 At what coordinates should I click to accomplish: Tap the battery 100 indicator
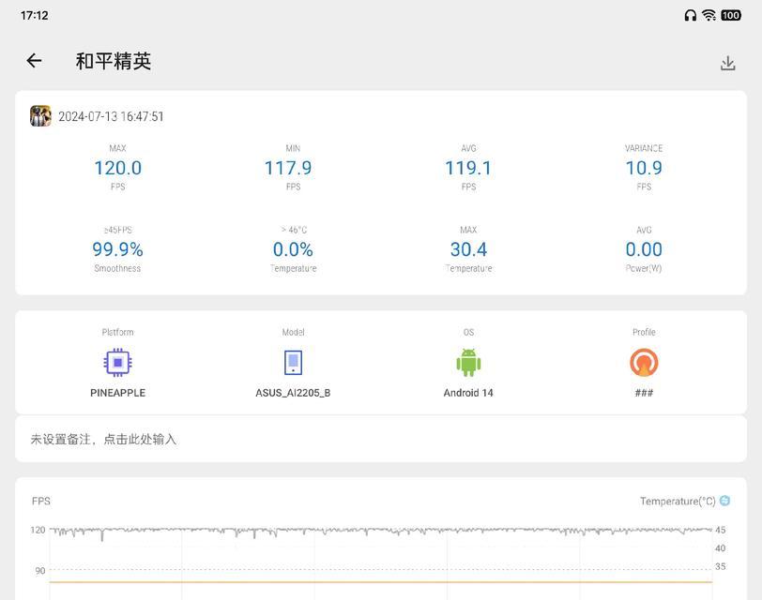click(731, 16)
